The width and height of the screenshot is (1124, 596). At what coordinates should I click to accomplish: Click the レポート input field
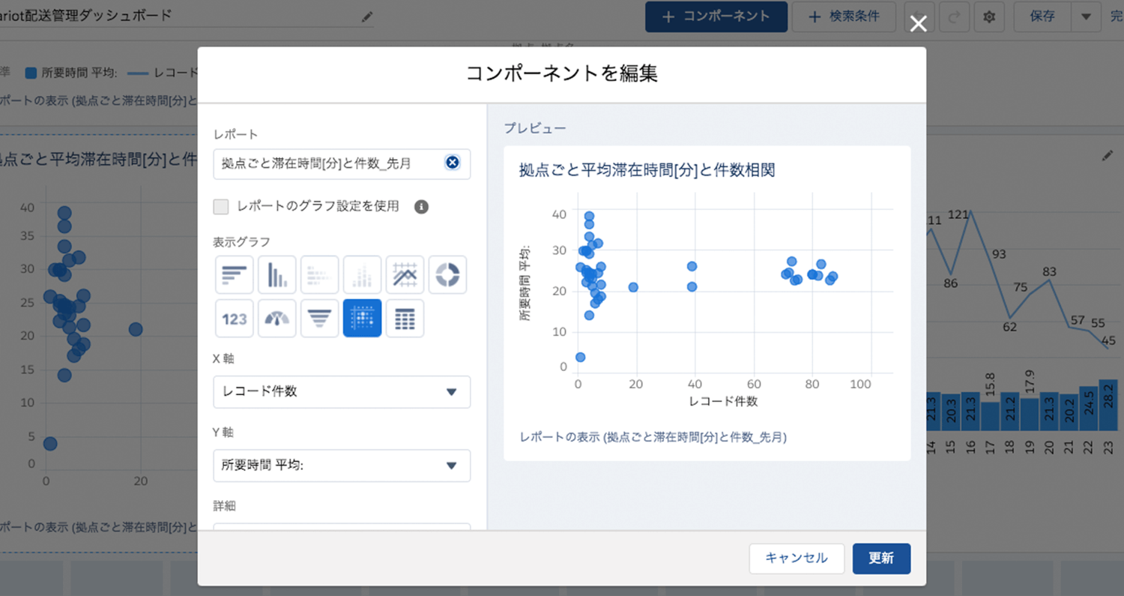coord(342,163)
